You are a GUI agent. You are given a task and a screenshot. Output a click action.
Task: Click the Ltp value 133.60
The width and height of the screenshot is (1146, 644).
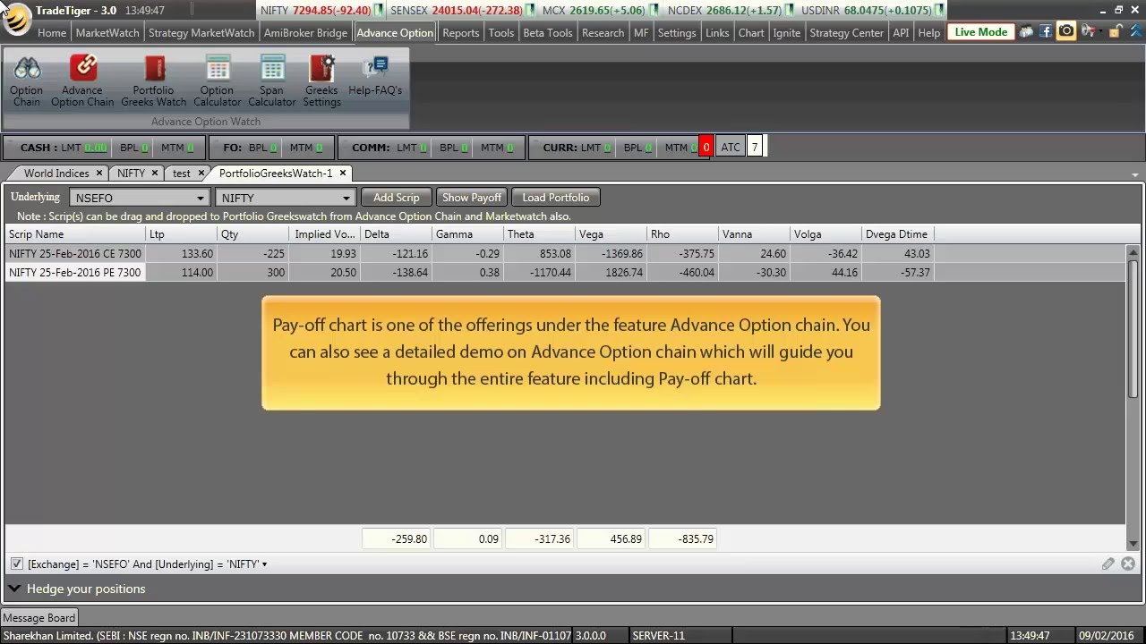pos(197,254)
